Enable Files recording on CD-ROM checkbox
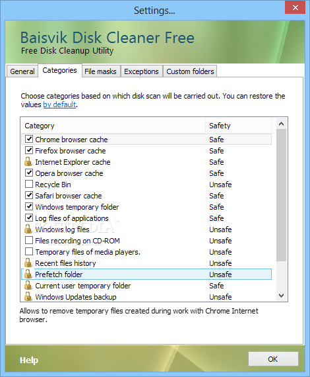310x377 pixels. [x=29, y=240]
